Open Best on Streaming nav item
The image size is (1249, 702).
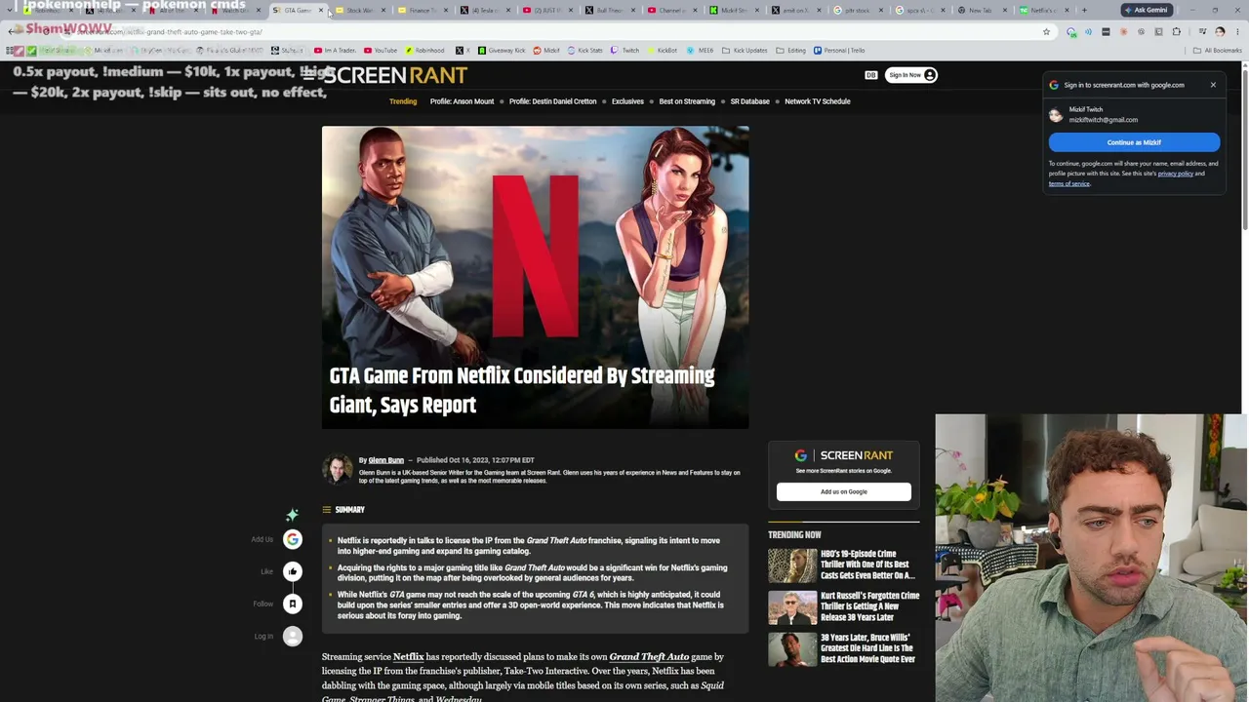click(687, 101)
